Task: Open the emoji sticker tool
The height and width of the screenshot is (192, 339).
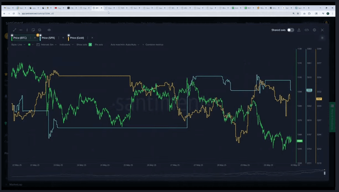Action: pyautogui.click(x=40, y=30)
